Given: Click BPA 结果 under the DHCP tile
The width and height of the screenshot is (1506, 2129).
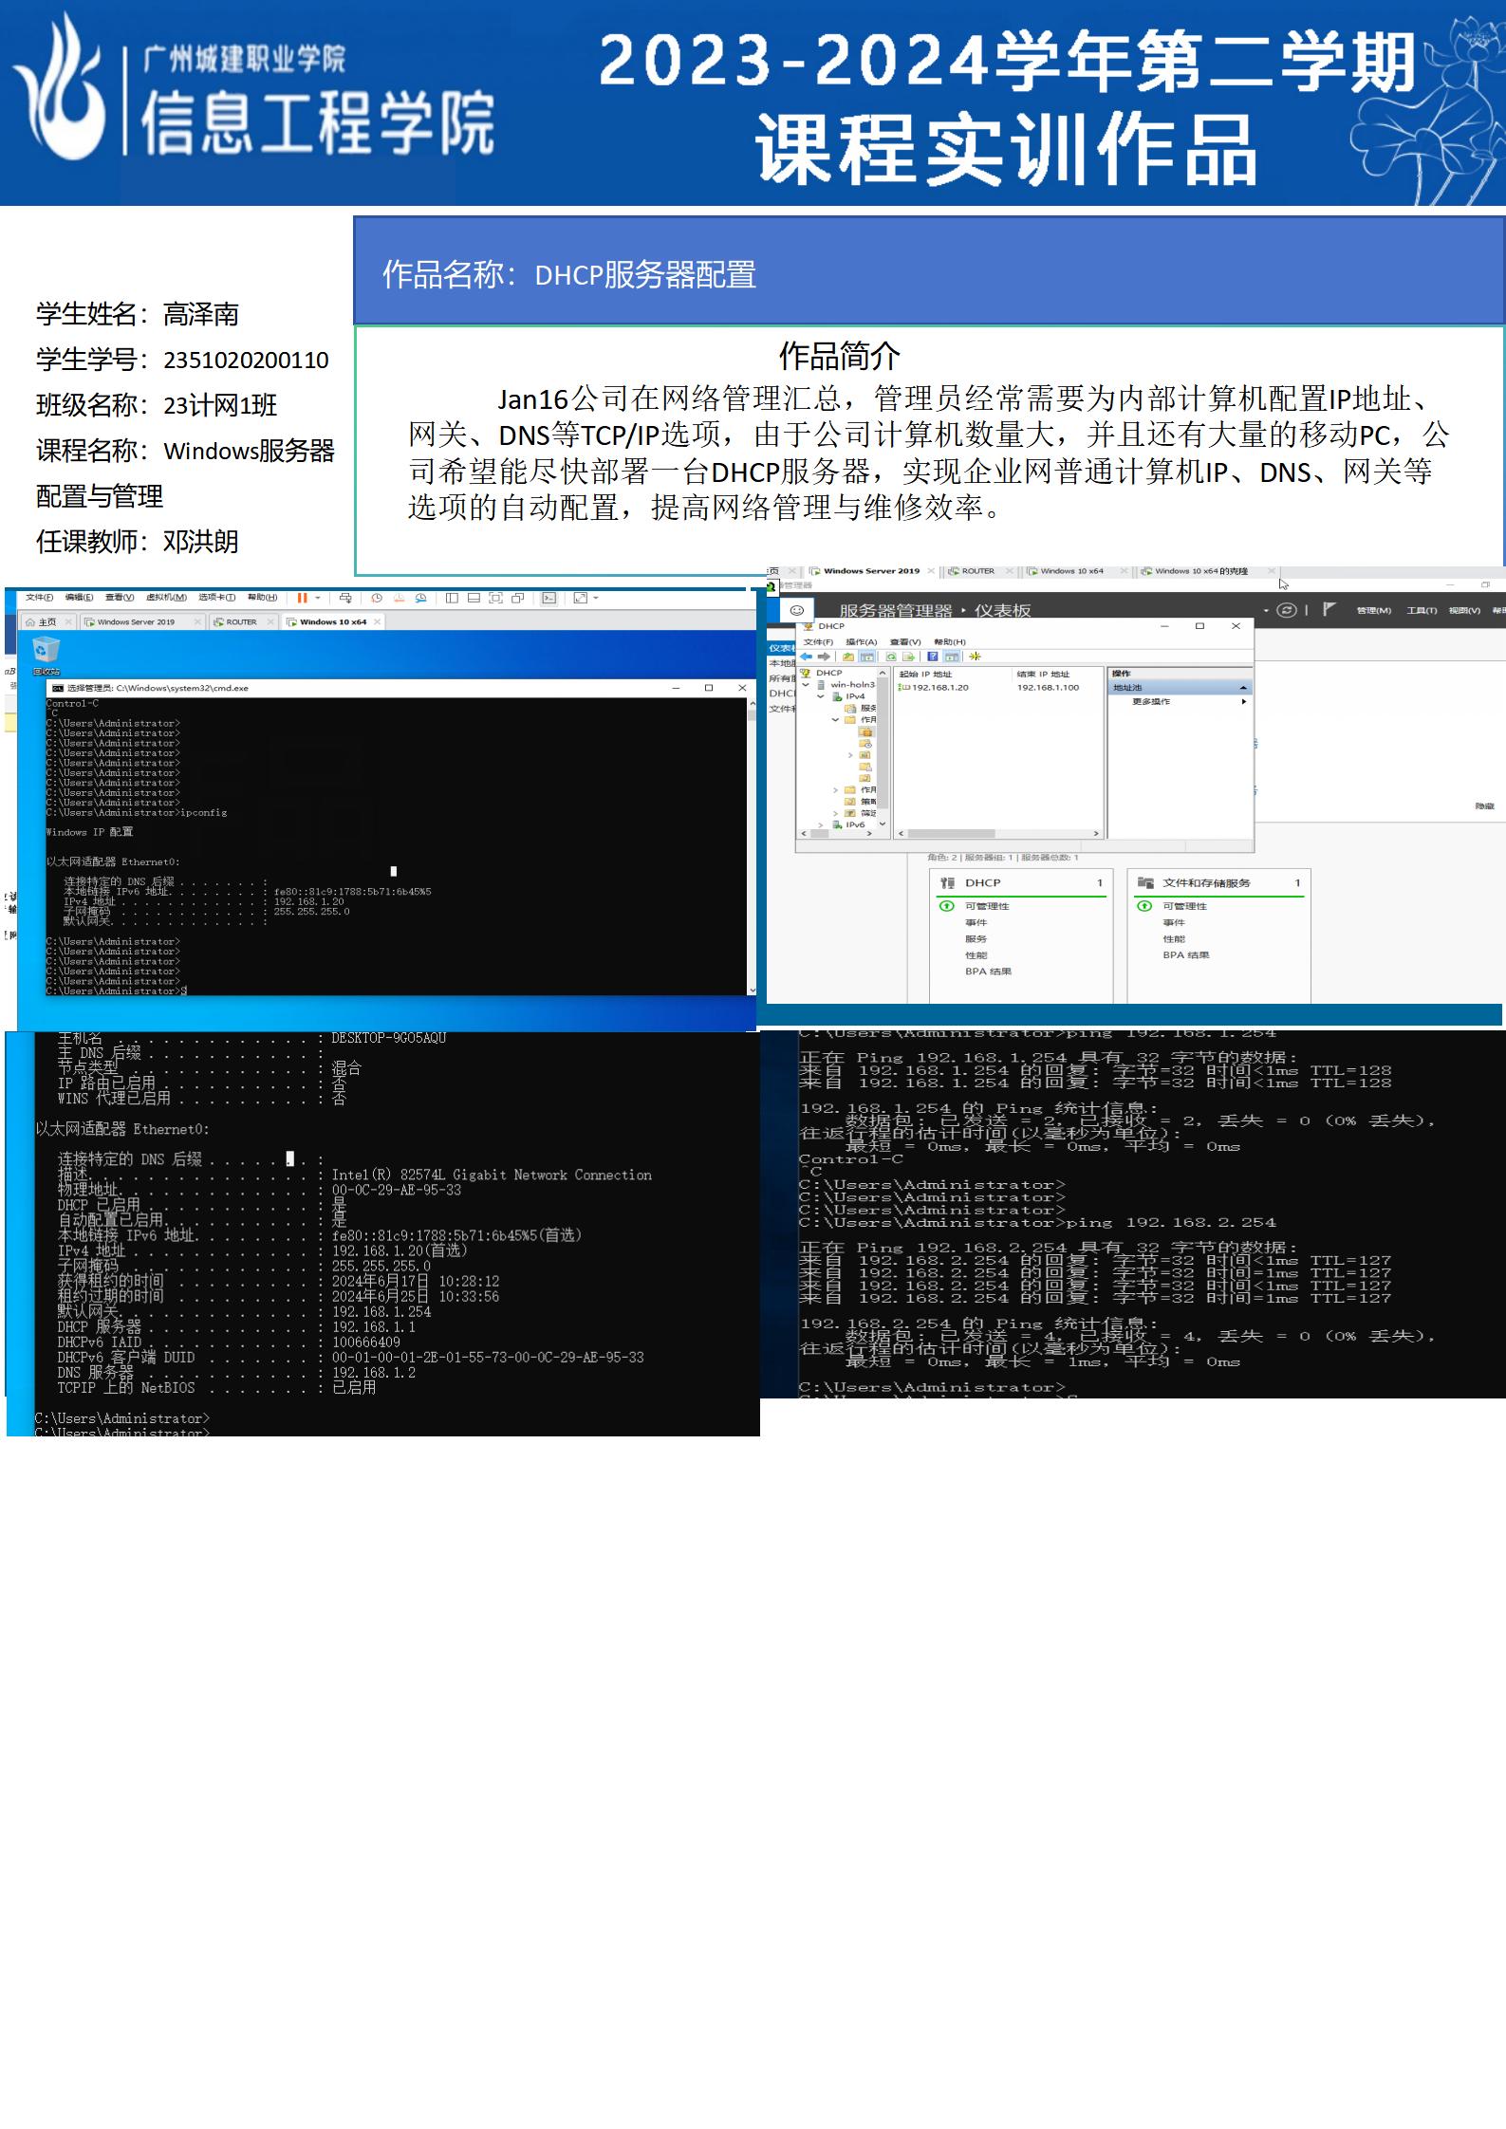Looking at the screenshot, I should click(988, 972).
